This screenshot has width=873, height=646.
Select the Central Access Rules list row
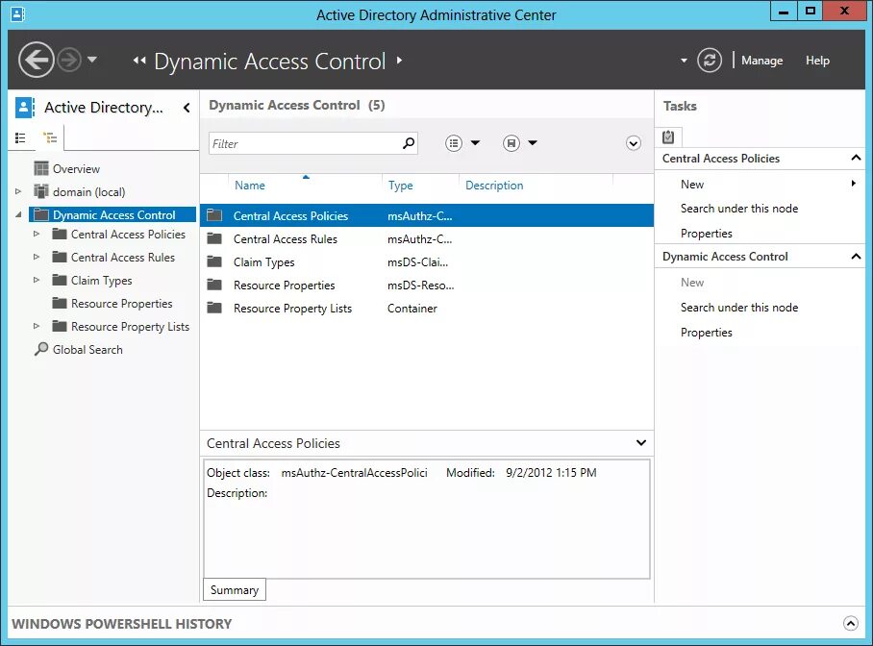tap(427, 239)
